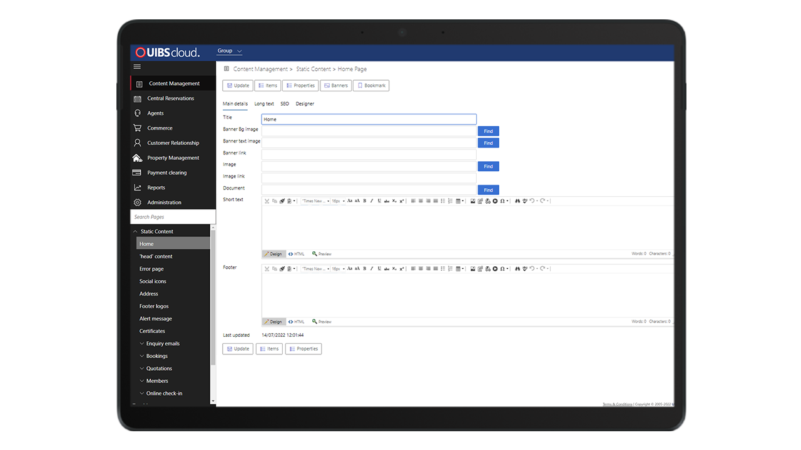Insert image via Short text toolbar icon
Viewport: 801px width, 450px height.
pyautogui.click(x=472, y=201)
